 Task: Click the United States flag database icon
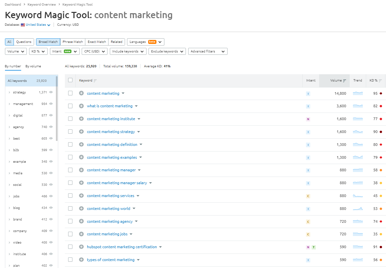(22, 24)
